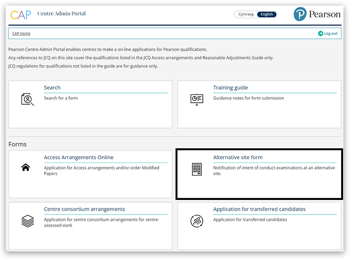The image size is (352, 260).
Task: Open the Search heading link
Action: [x=52, y=88]
